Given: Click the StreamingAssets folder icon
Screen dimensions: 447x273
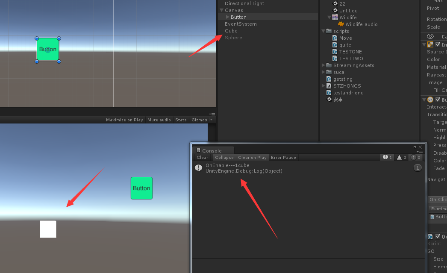Looking at the screenshot, I should click(x=329, y=65).
